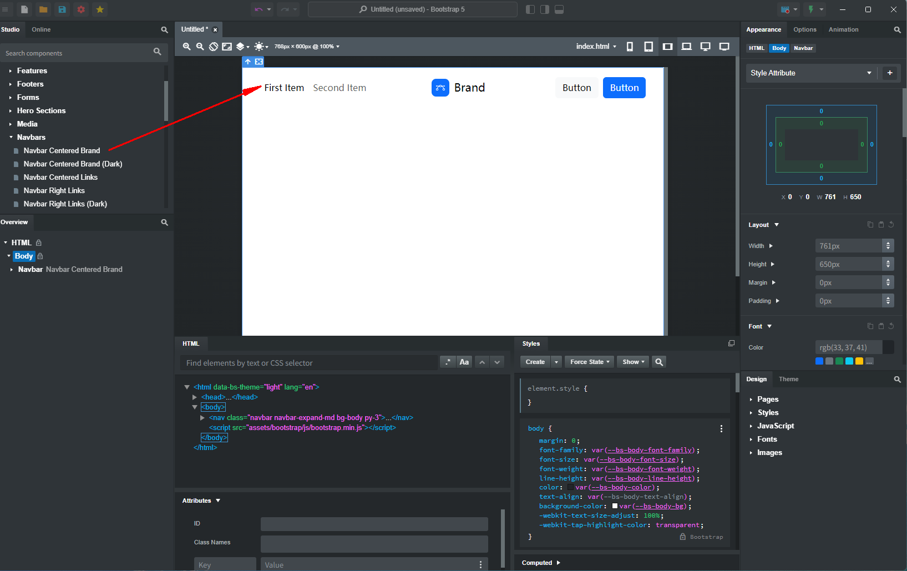Select the Untitled document tab

[x=194, y=29]
